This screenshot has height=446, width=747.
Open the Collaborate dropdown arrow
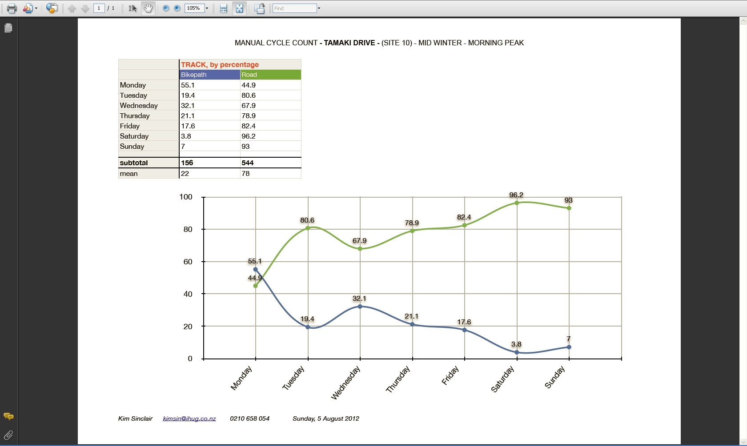coord(36,8)
